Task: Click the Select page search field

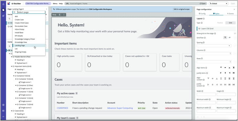Action: tap(29, 12)
